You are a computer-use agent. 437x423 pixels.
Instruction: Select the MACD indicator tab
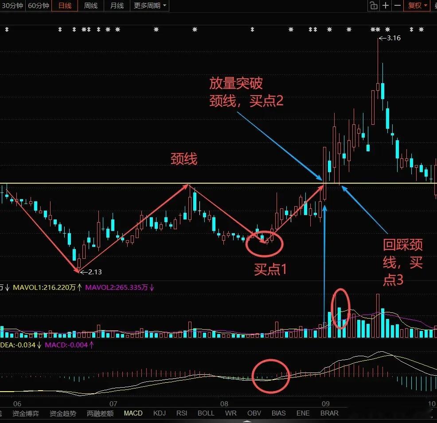click(133, 413)
